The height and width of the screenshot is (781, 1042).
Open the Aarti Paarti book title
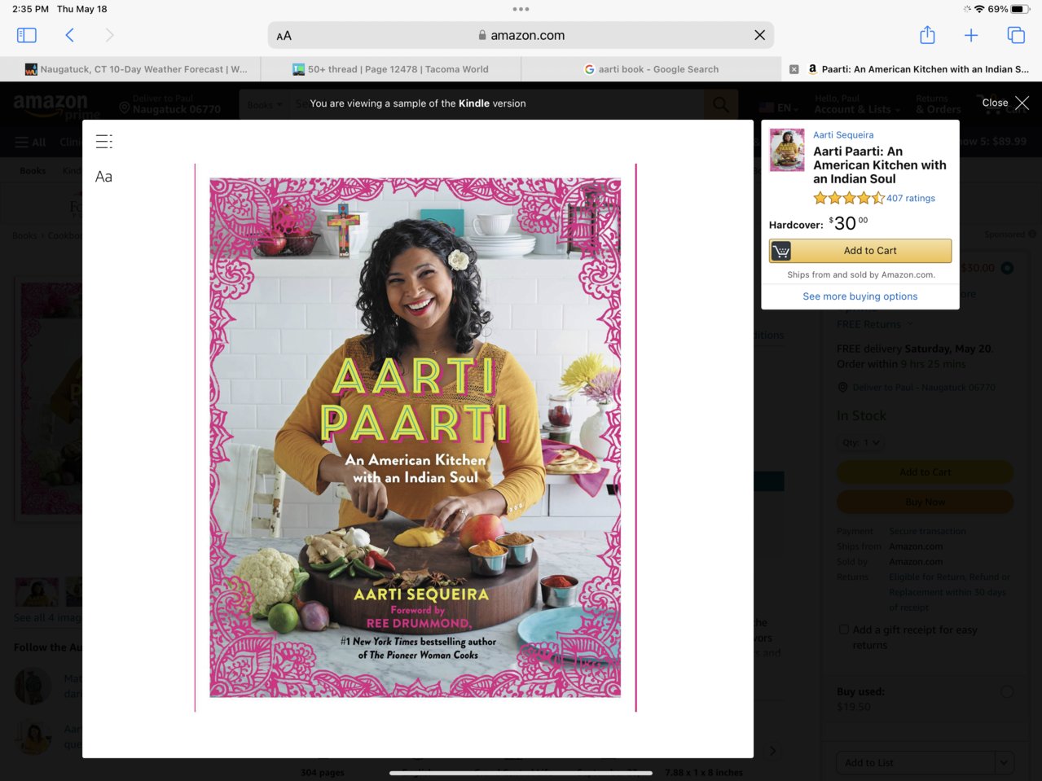point(880,165)
